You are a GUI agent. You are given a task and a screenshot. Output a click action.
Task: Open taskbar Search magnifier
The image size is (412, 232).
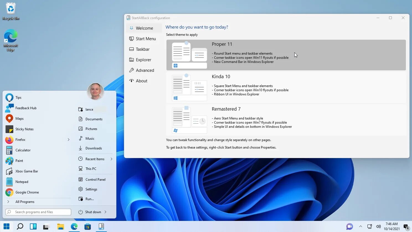click(x=20, y=226)
